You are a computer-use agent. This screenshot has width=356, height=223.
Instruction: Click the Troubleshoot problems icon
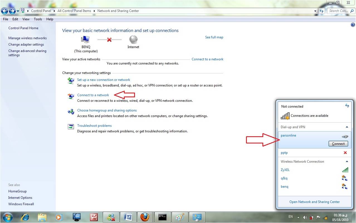(x=71, y=127)
